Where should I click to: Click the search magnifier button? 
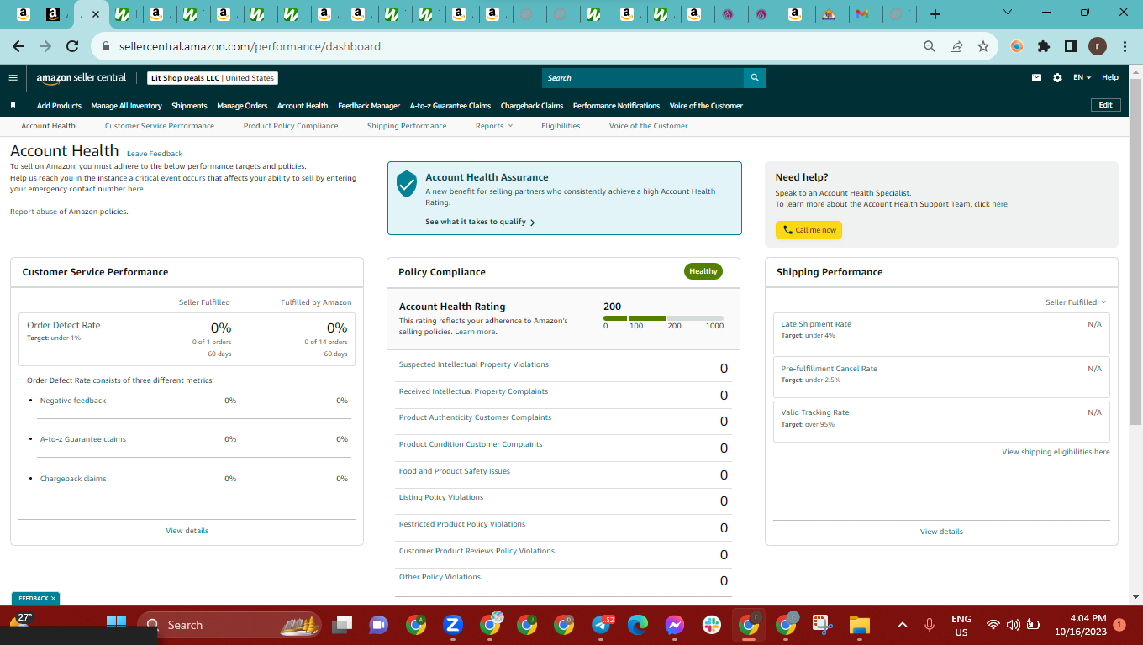(755, 78)
